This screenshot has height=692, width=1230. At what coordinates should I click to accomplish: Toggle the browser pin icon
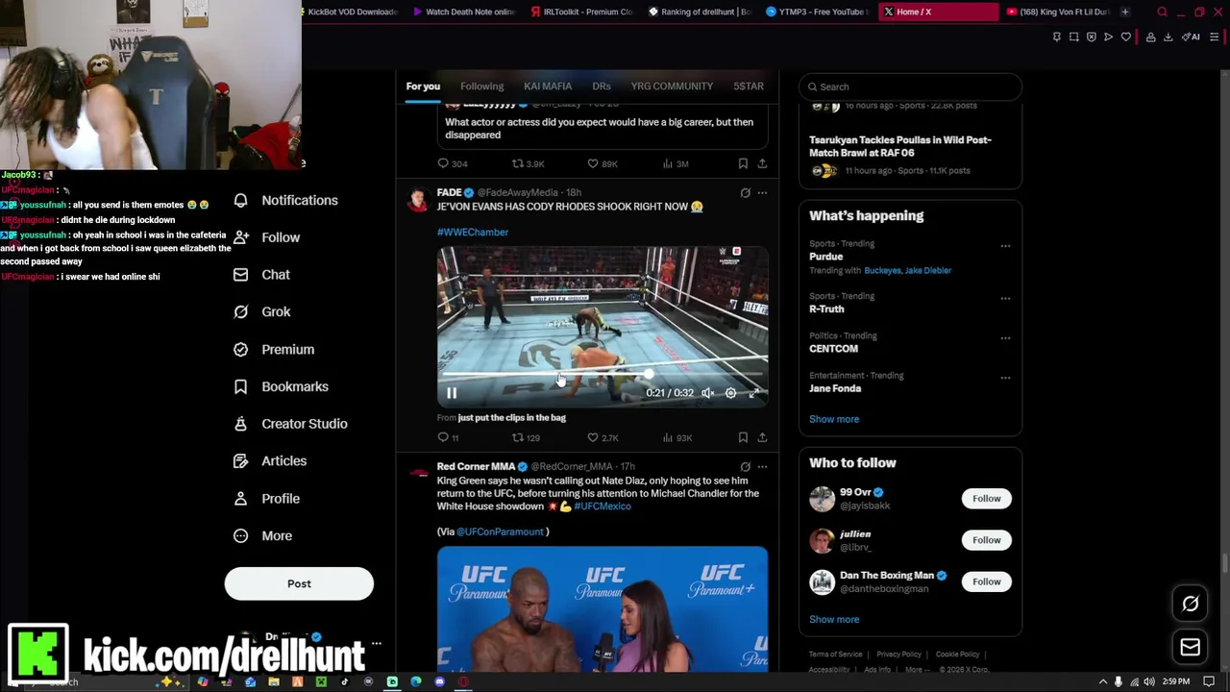click(x=1056, y=37)
